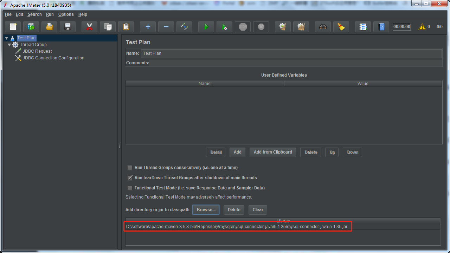
Task: Click the Reset Search brush icon
Action: (x=341, y=27)
